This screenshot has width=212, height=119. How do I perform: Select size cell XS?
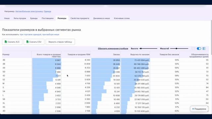[4, 107]
